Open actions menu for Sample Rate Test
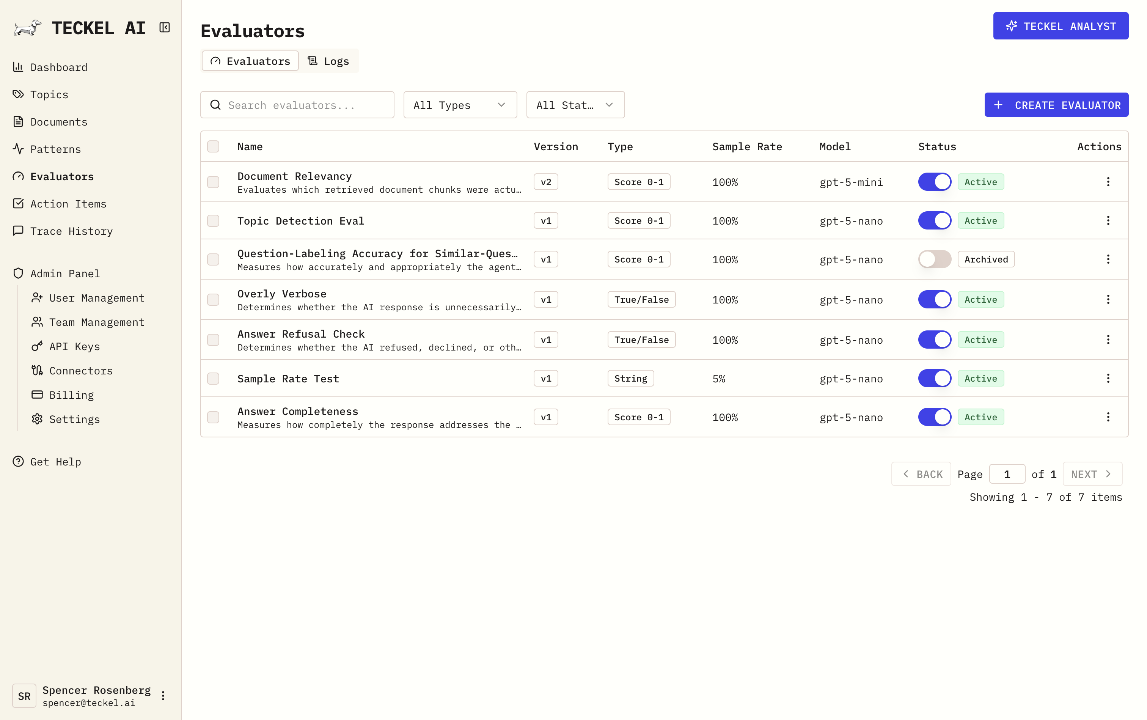Viewport: 1147px width, 720px height. tap(1108, 379)
